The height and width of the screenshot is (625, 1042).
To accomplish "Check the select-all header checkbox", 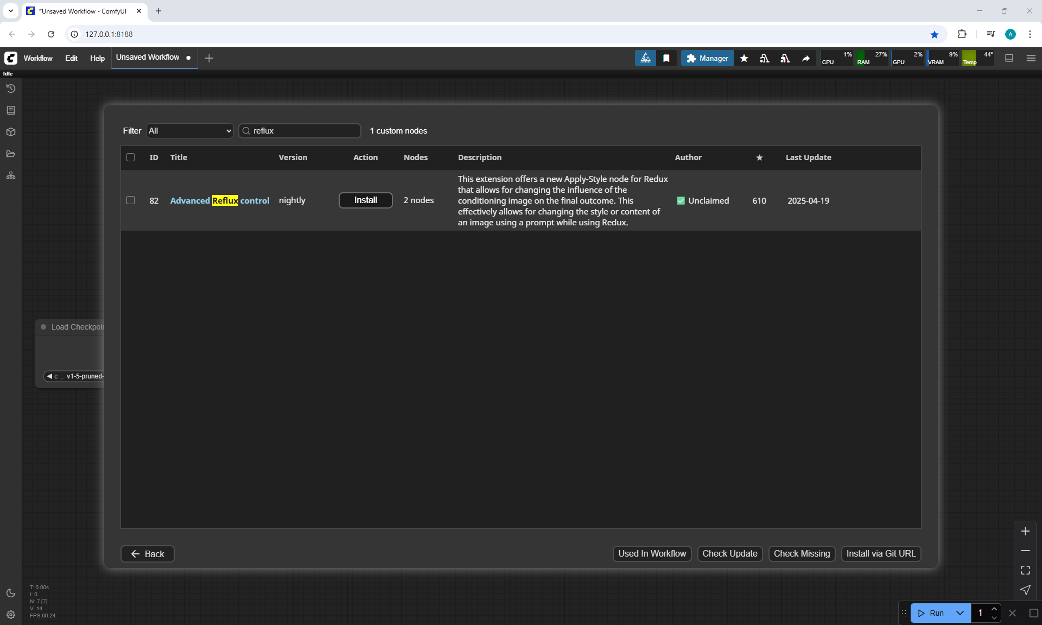I will tap(130, 157).
